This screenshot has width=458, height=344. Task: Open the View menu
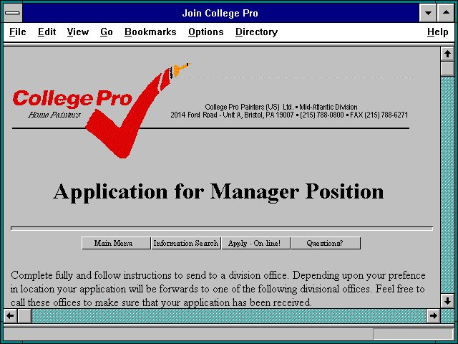point(78,32)
